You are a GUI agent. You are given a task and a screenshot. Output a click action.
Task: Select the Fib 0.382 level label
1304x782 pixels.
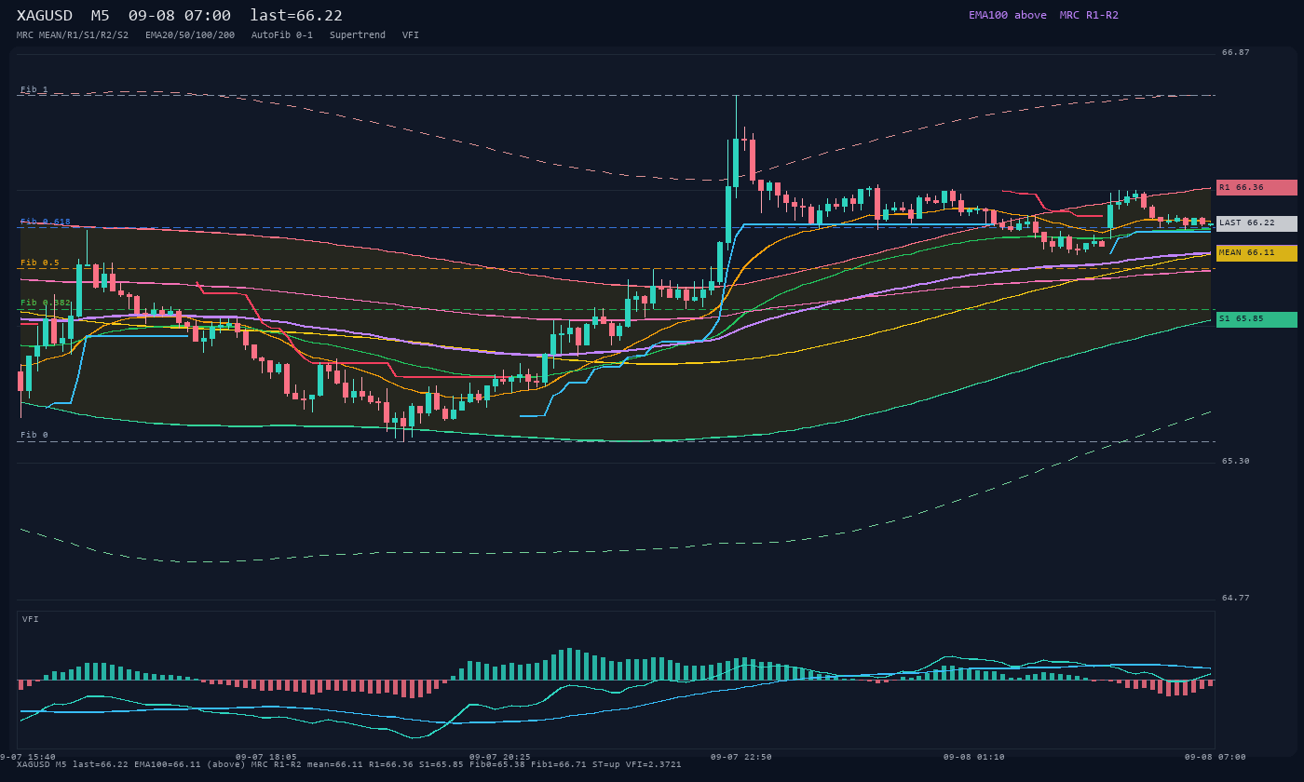(x=46, y=303)
